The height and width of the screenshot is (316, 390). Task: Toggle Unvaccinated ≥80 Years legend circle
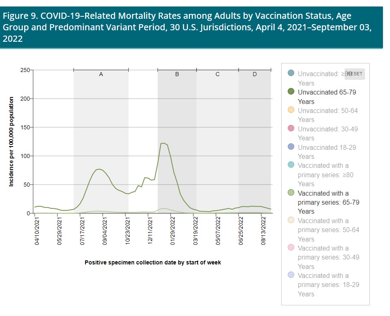pyautogui.click(x=291, y=74)
